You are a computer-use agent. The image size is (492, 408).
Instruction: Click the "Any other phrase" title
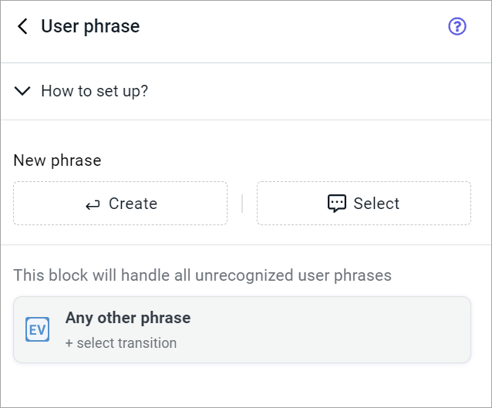click(128, 318)
